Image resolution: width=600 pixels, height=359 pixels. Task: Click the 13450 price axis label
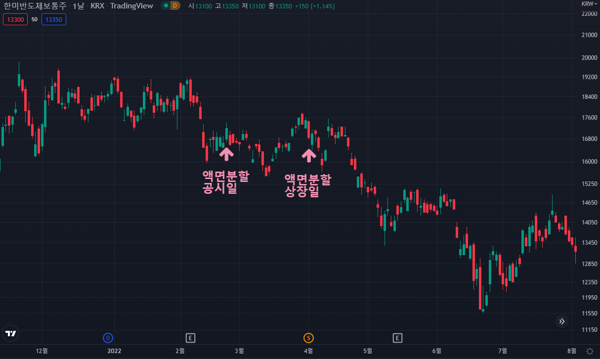pyautogui.click(x=589, y=243)
